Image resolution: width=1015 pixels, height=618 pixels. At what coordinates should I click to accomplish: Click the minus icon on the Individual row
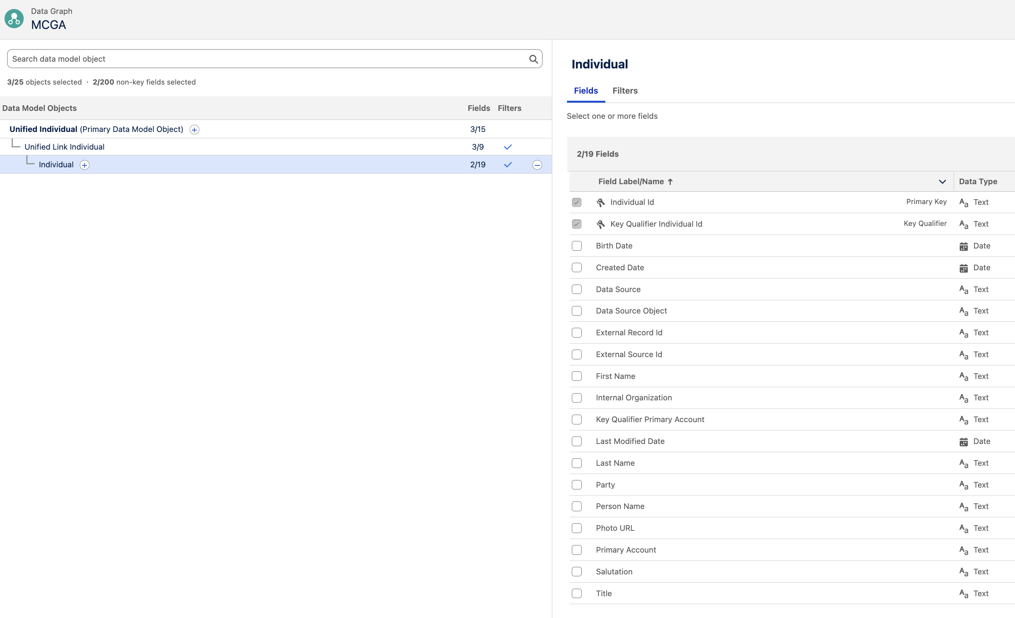pos(537,165)
